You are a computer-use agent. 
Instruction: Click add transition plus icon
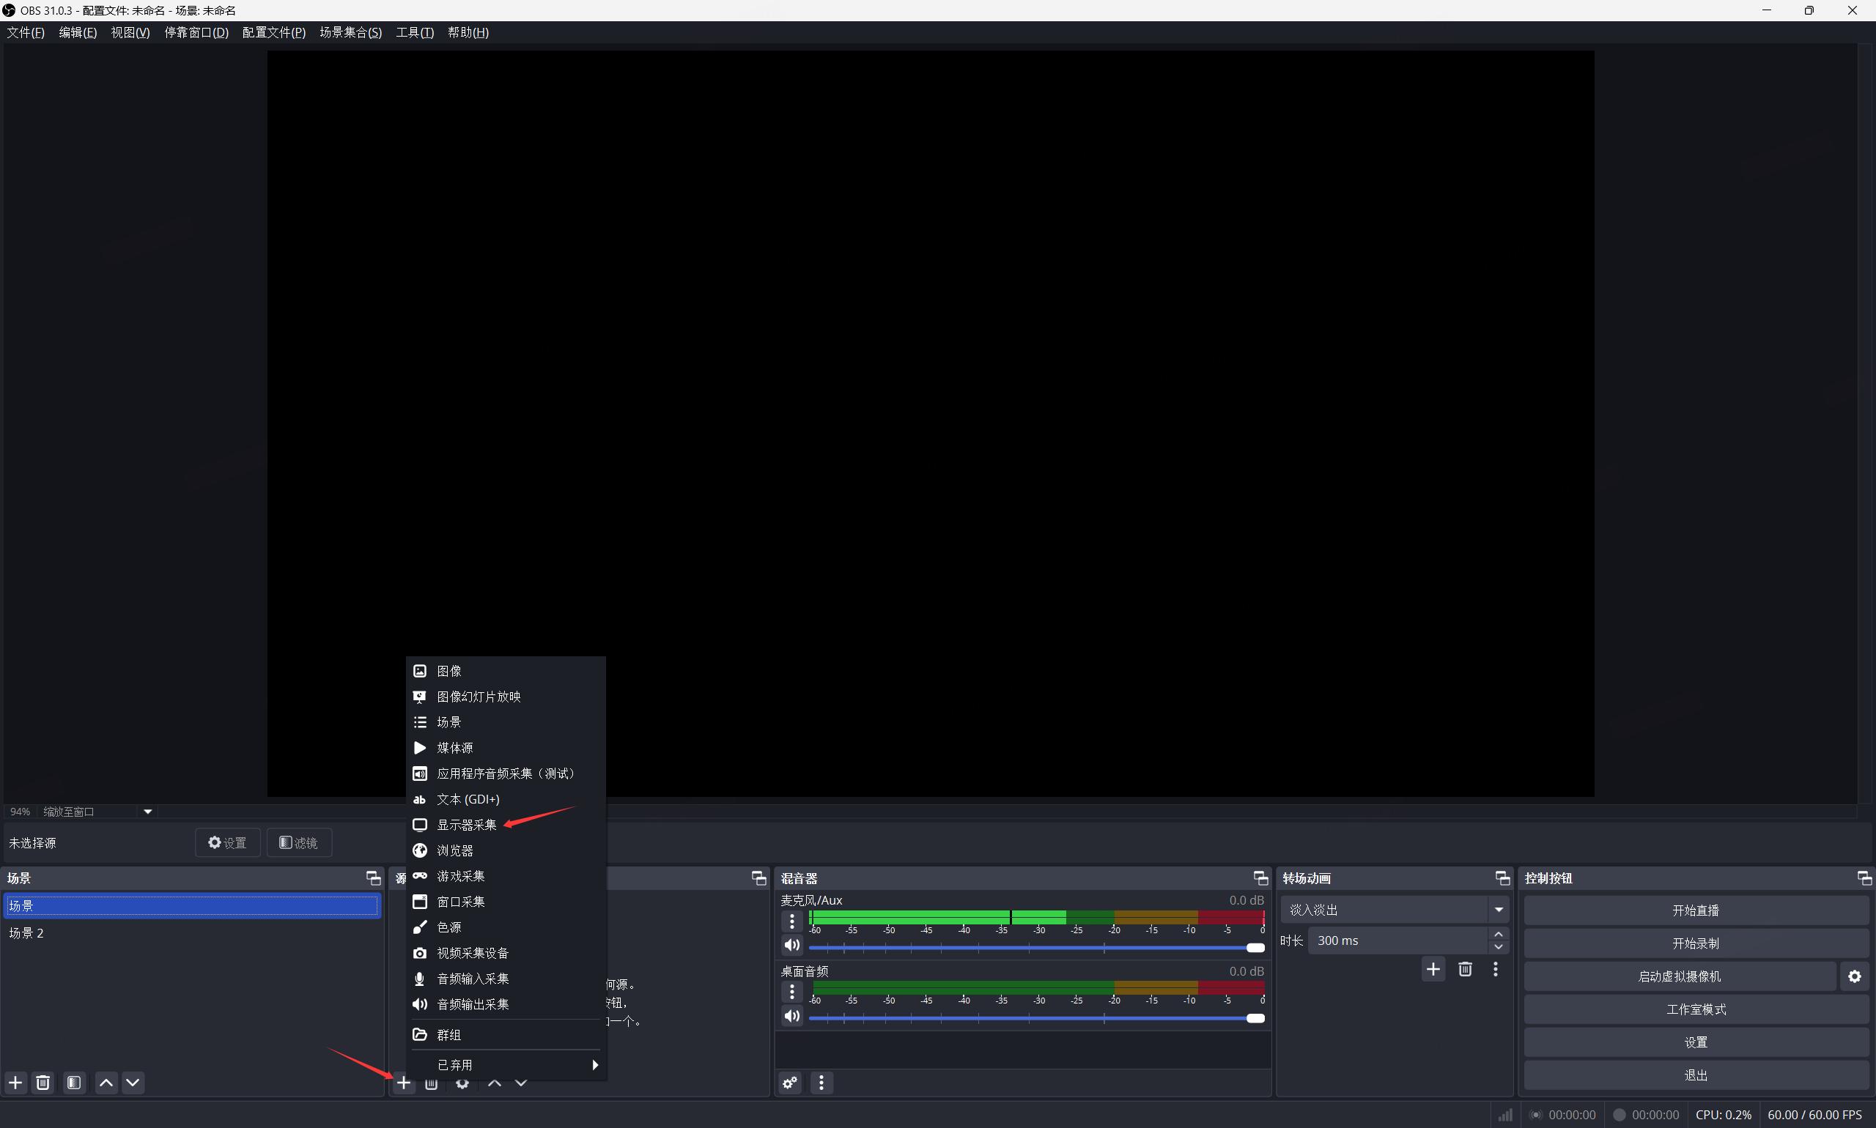click(1433, 969)
